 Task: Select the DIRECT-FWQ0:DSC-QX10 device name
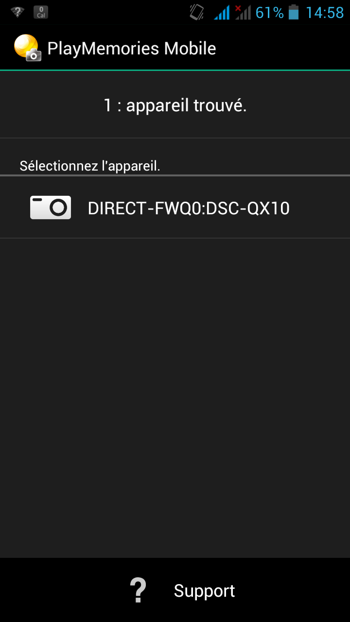click(189, 208)
